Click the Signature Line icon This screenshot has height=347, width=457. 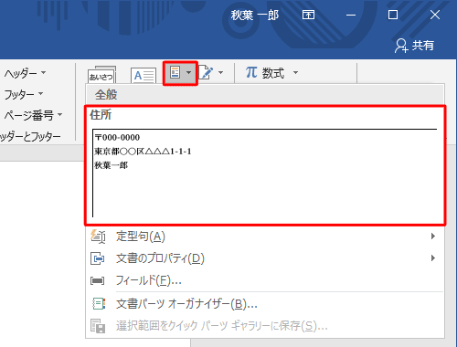(206, 73)
